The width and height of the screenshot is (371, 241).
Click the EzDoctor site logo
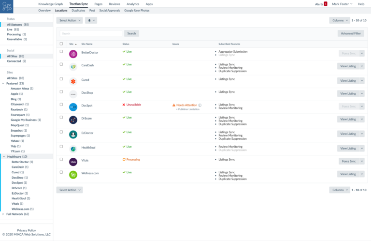73,135
